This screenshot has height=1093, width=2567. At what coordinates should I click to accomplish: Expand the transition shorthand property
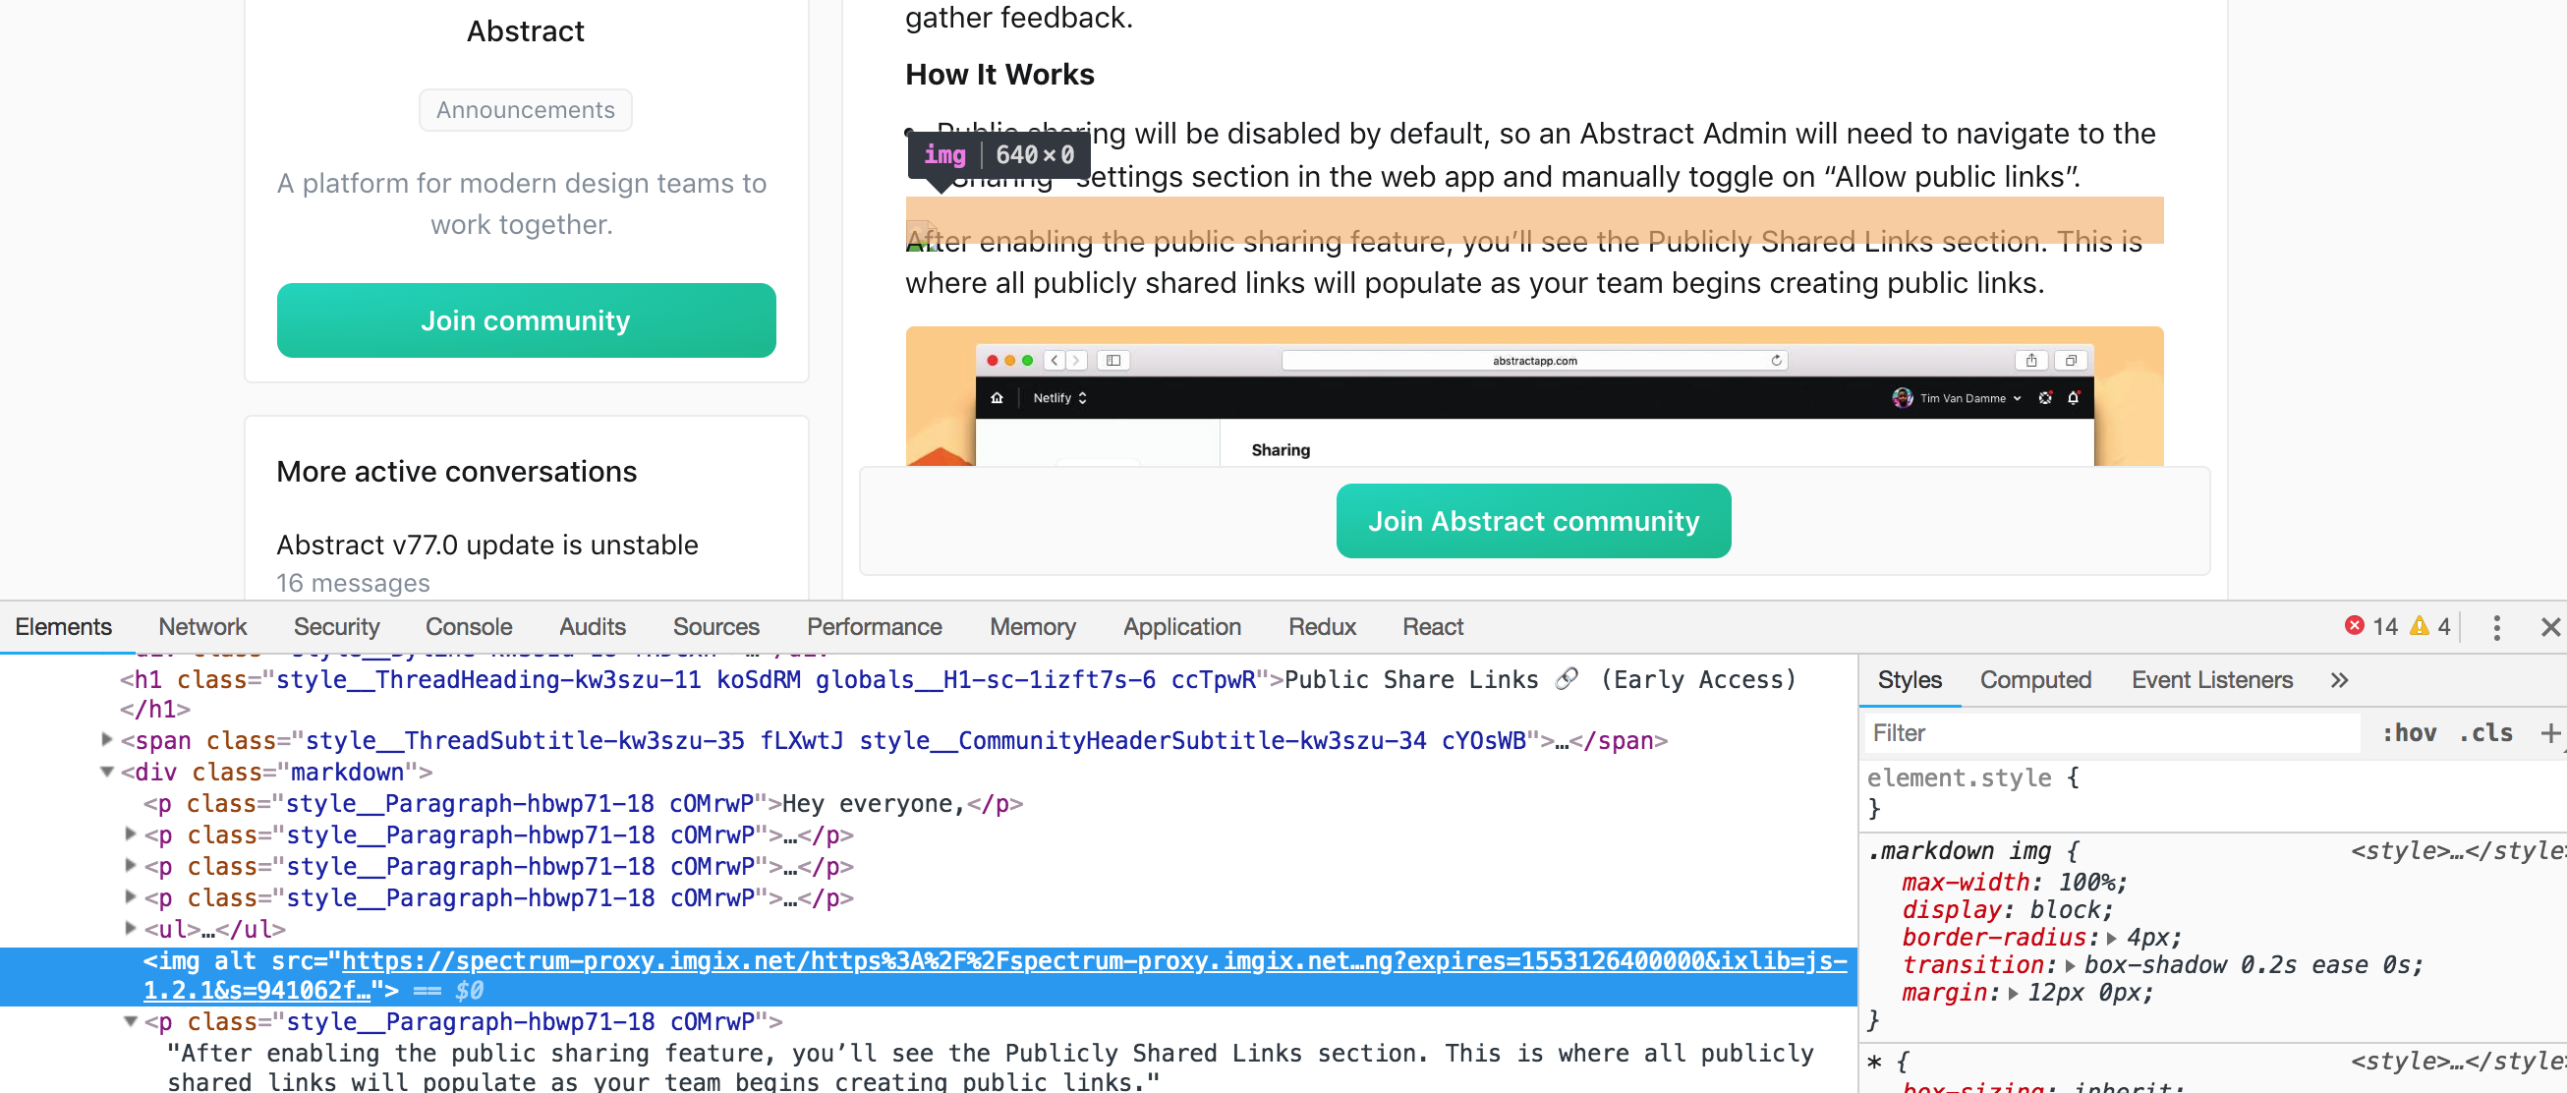pyautogui.click(x=2070, y=965)
